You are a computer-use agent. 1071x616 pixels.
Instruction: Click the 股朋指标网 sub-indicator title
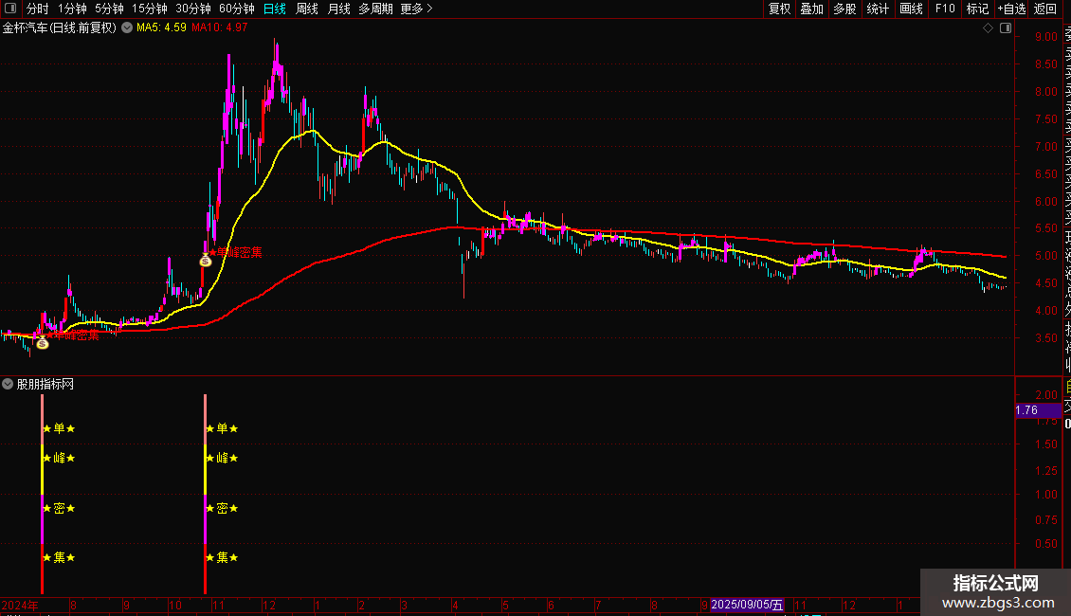click(45, 384)
